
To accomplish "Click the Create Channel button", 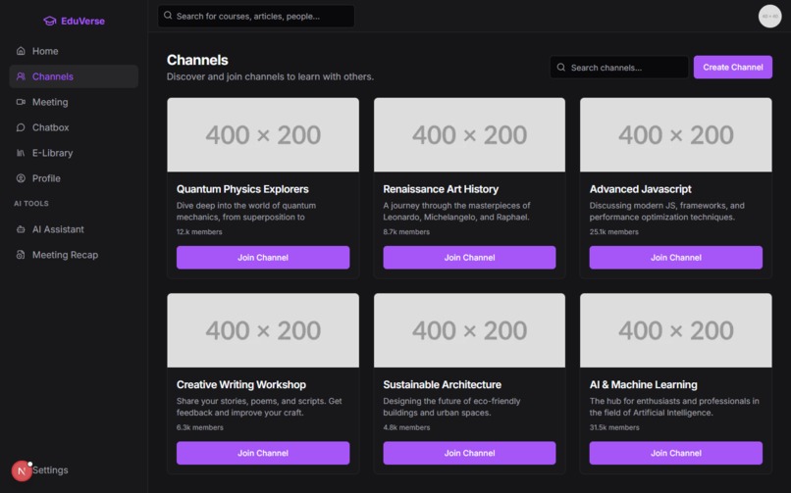I will click(x=732, y=67).
